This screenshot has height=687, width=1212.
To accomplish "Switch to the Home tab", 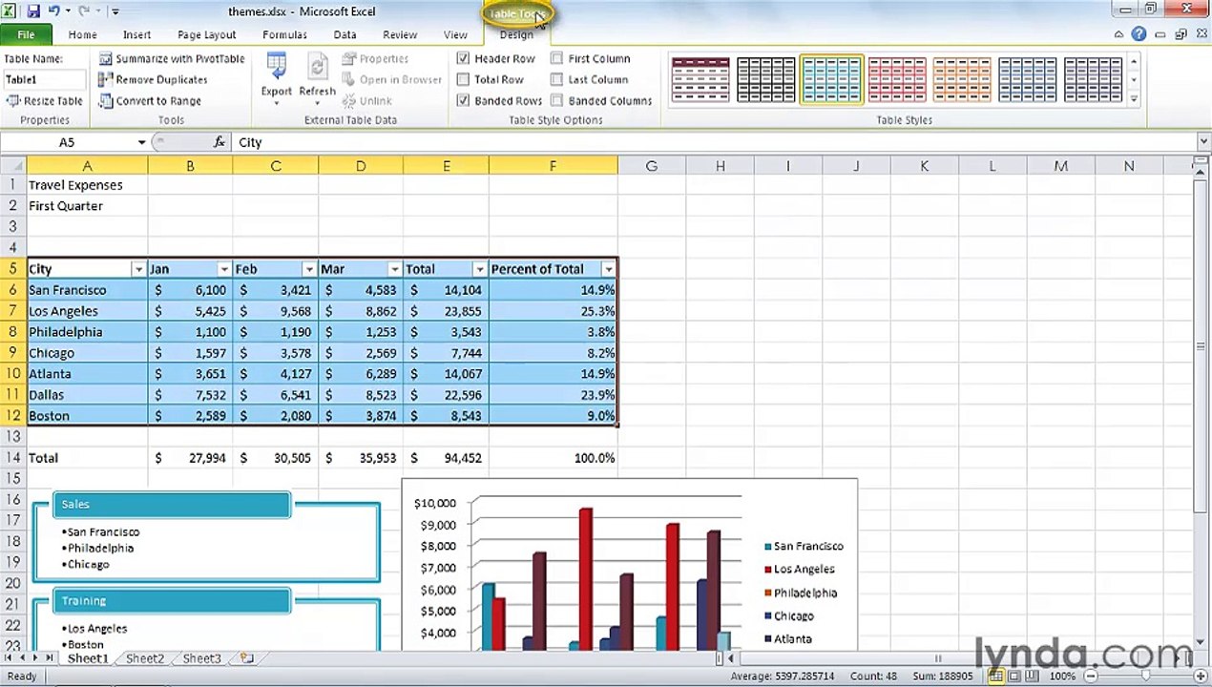I will pyautogui.click(x=82, y=35).
